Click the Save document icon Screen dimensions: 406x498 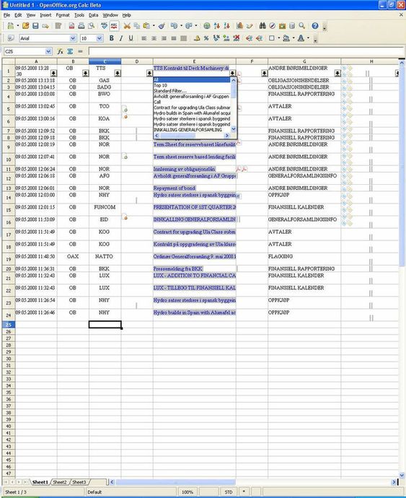[x=35, y=26]
